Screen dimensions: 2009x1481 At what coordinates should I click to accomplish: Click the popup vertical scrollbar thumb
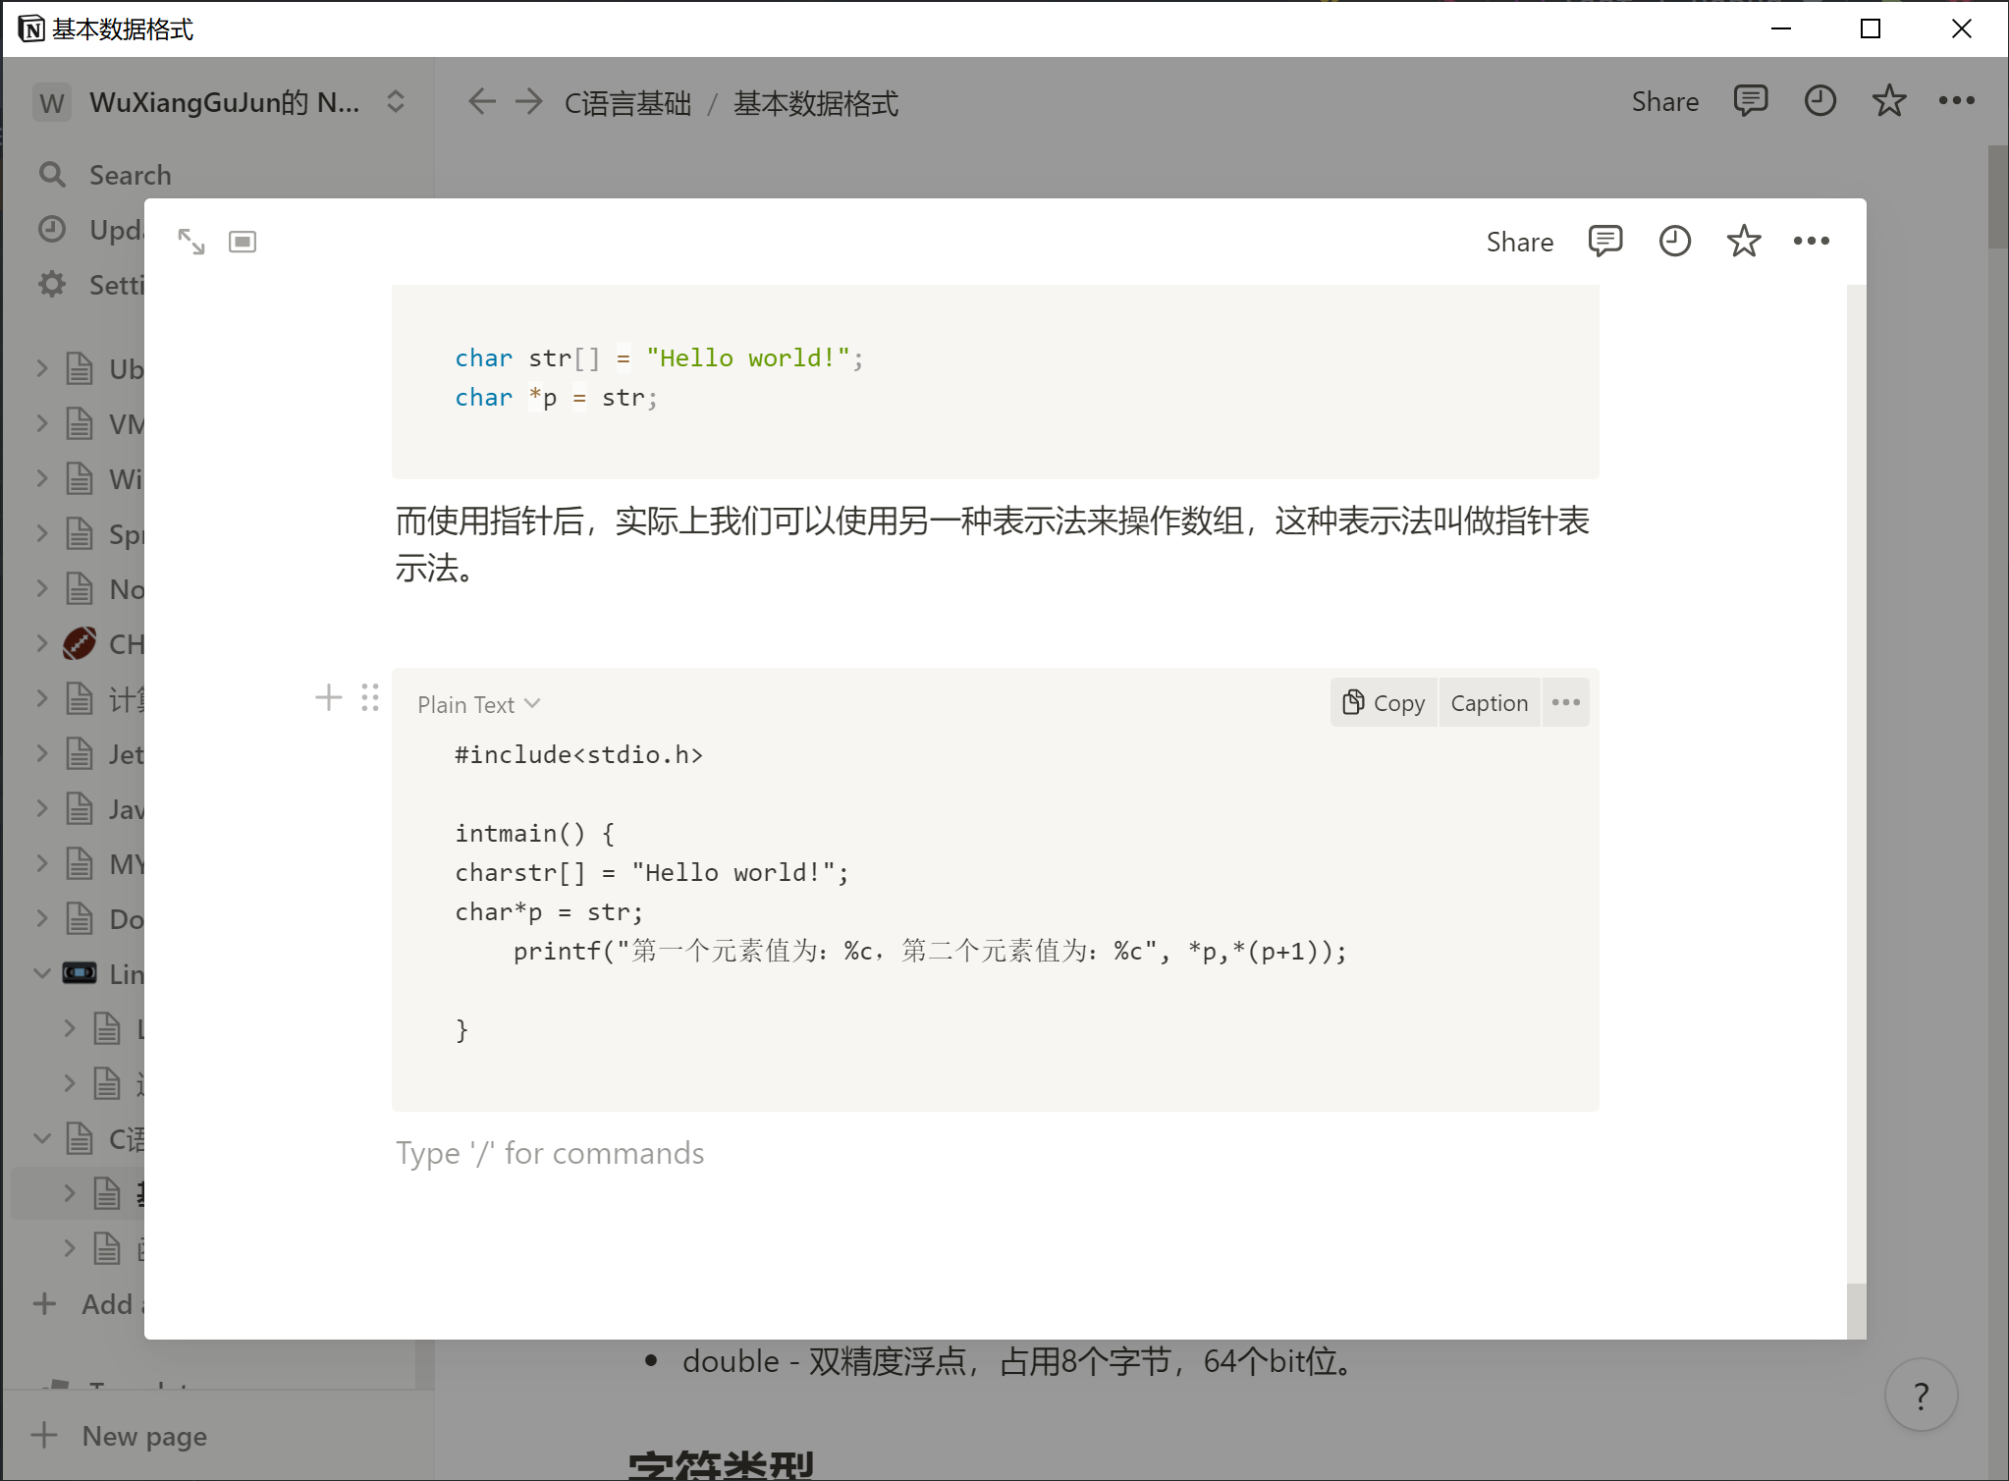(x=1855, y=1311)
